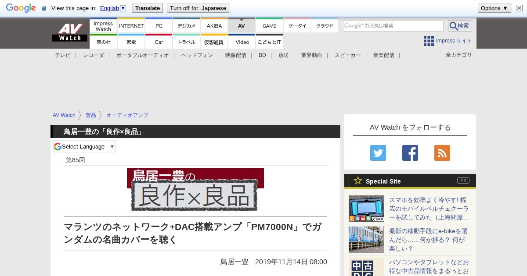
Task: Click the Google logo in translate bar
Action: click(x=21, y=8)
